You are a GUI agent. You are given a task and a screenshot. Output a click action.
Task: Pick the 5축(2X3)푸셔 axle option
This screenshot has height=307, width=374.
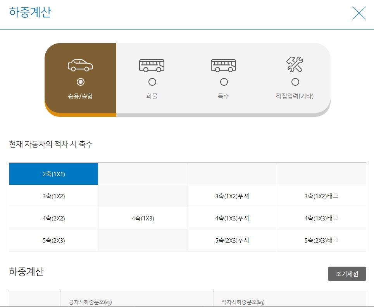232,240
